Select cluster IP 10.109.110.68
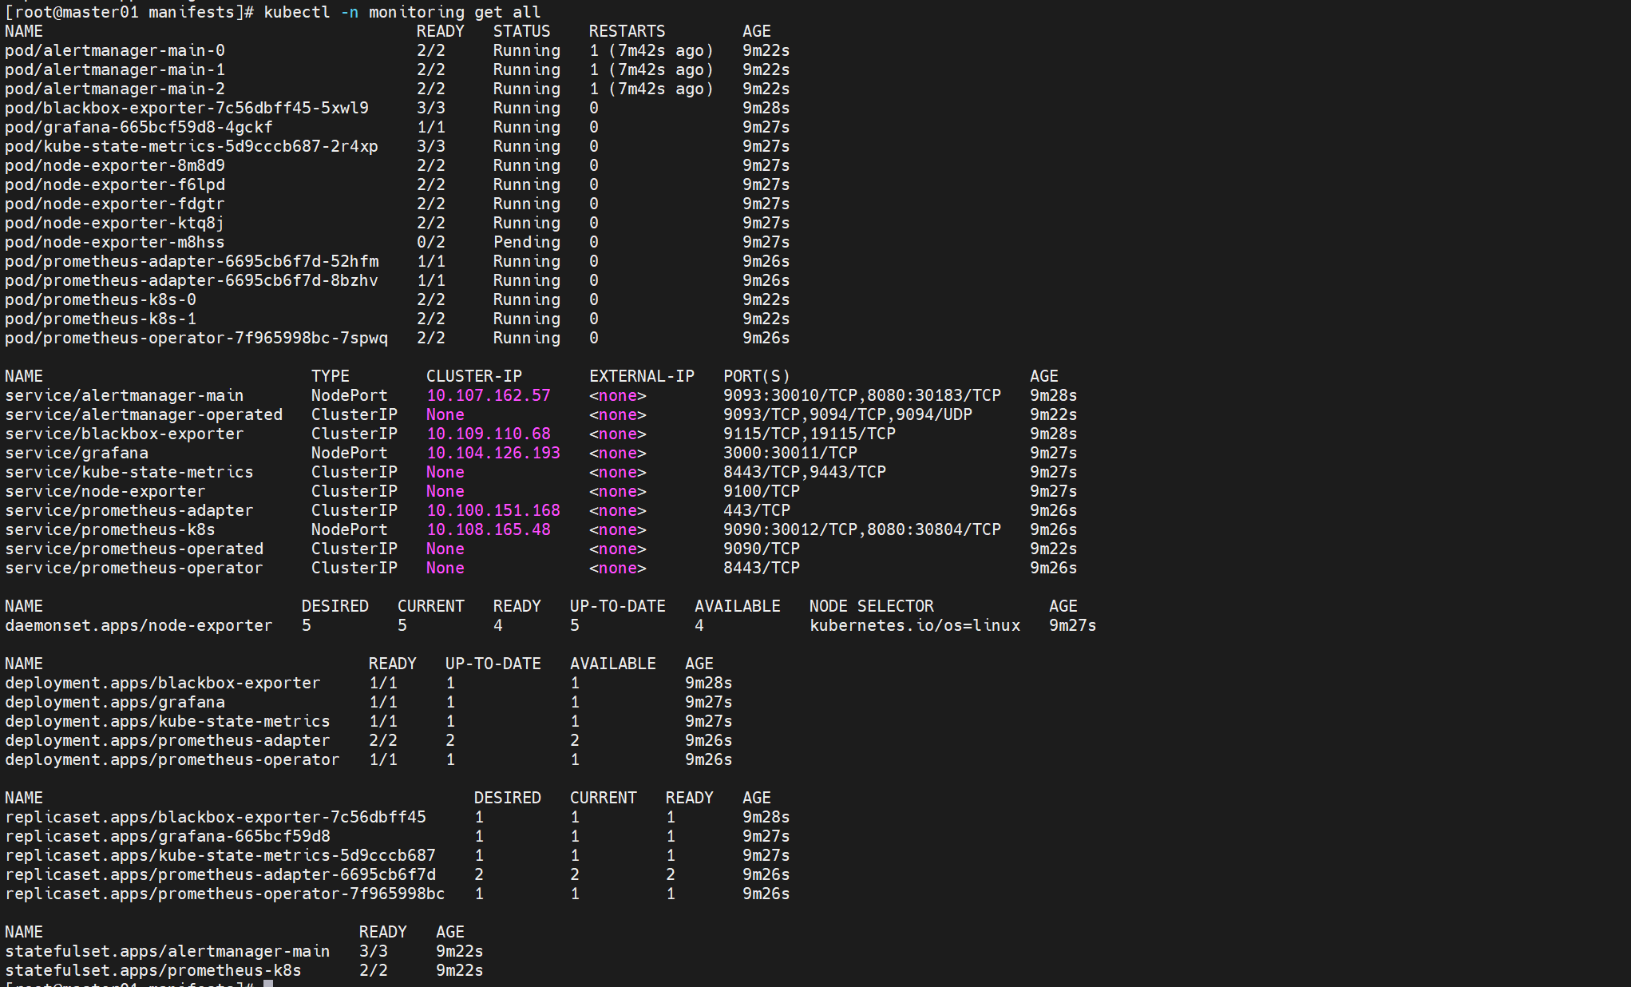This screenshot has width=1631, height=987. [489, 434]
